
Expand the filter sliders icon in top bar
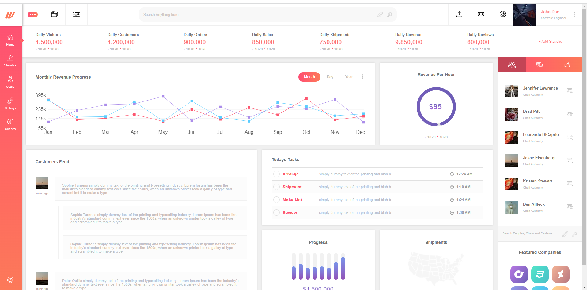click(76, 14)
